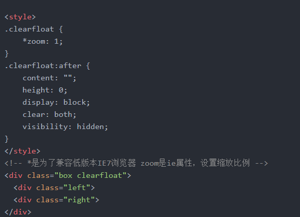Image resolution: width=300 pixels, height=217 pixels.
Task: Click the "box clearfloat" class value
Action: 90,176
